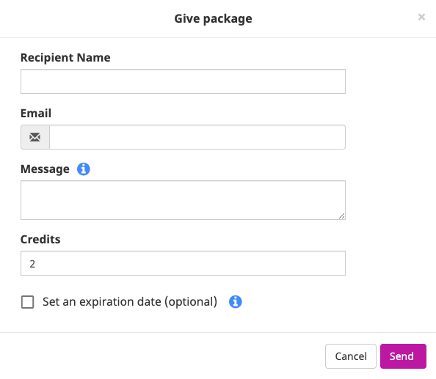Focus the Email address input field
The width and height of the screenshot is (436, 379).
coord(197,137)
